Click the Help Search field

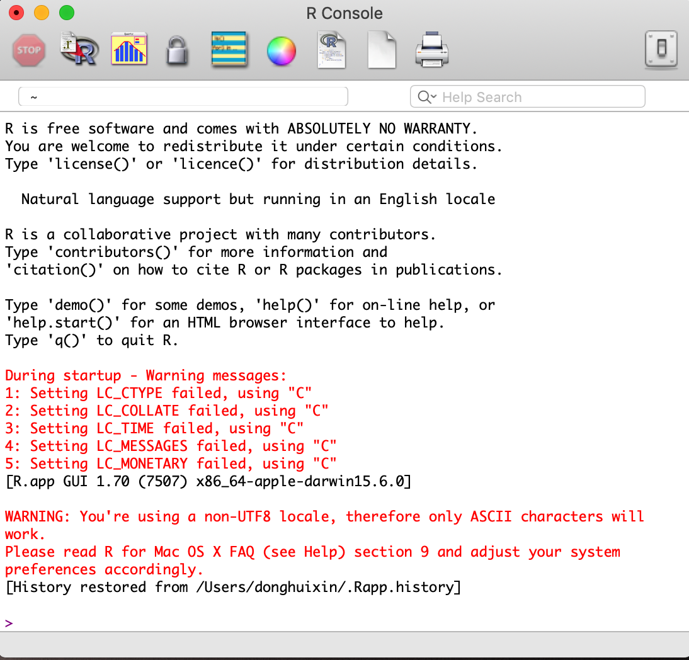(527, 97)
